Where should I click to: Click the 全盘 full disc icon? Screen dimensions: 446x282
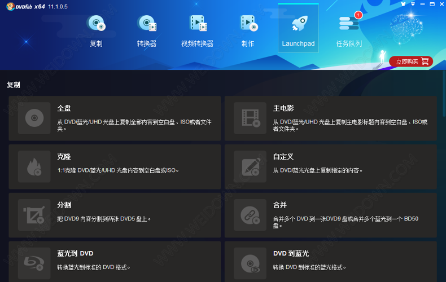tap(34, 118)
